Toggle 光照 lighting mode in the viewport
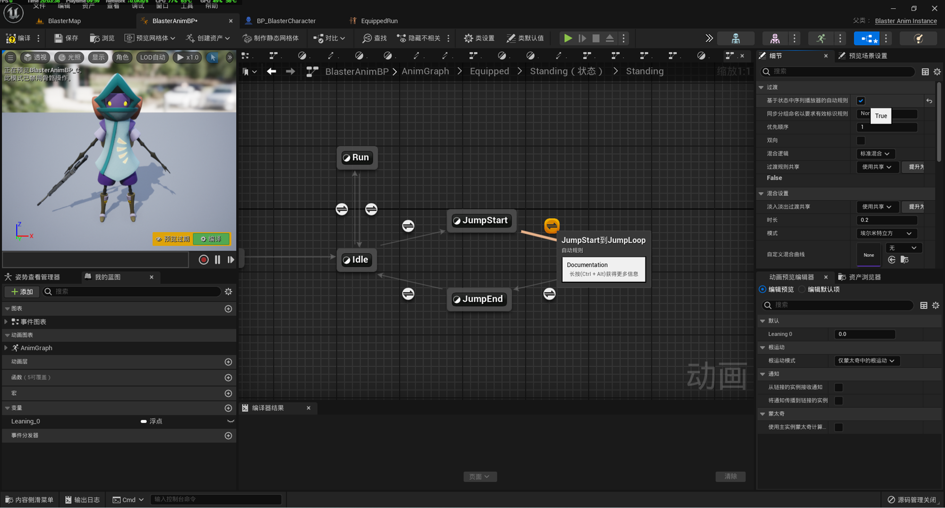The width and height of the screenshot is (945, 508). [x=69, y=58]
